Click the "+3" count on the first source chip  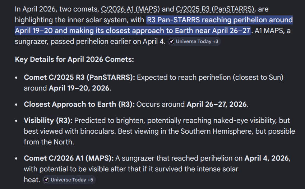point(216,42)
